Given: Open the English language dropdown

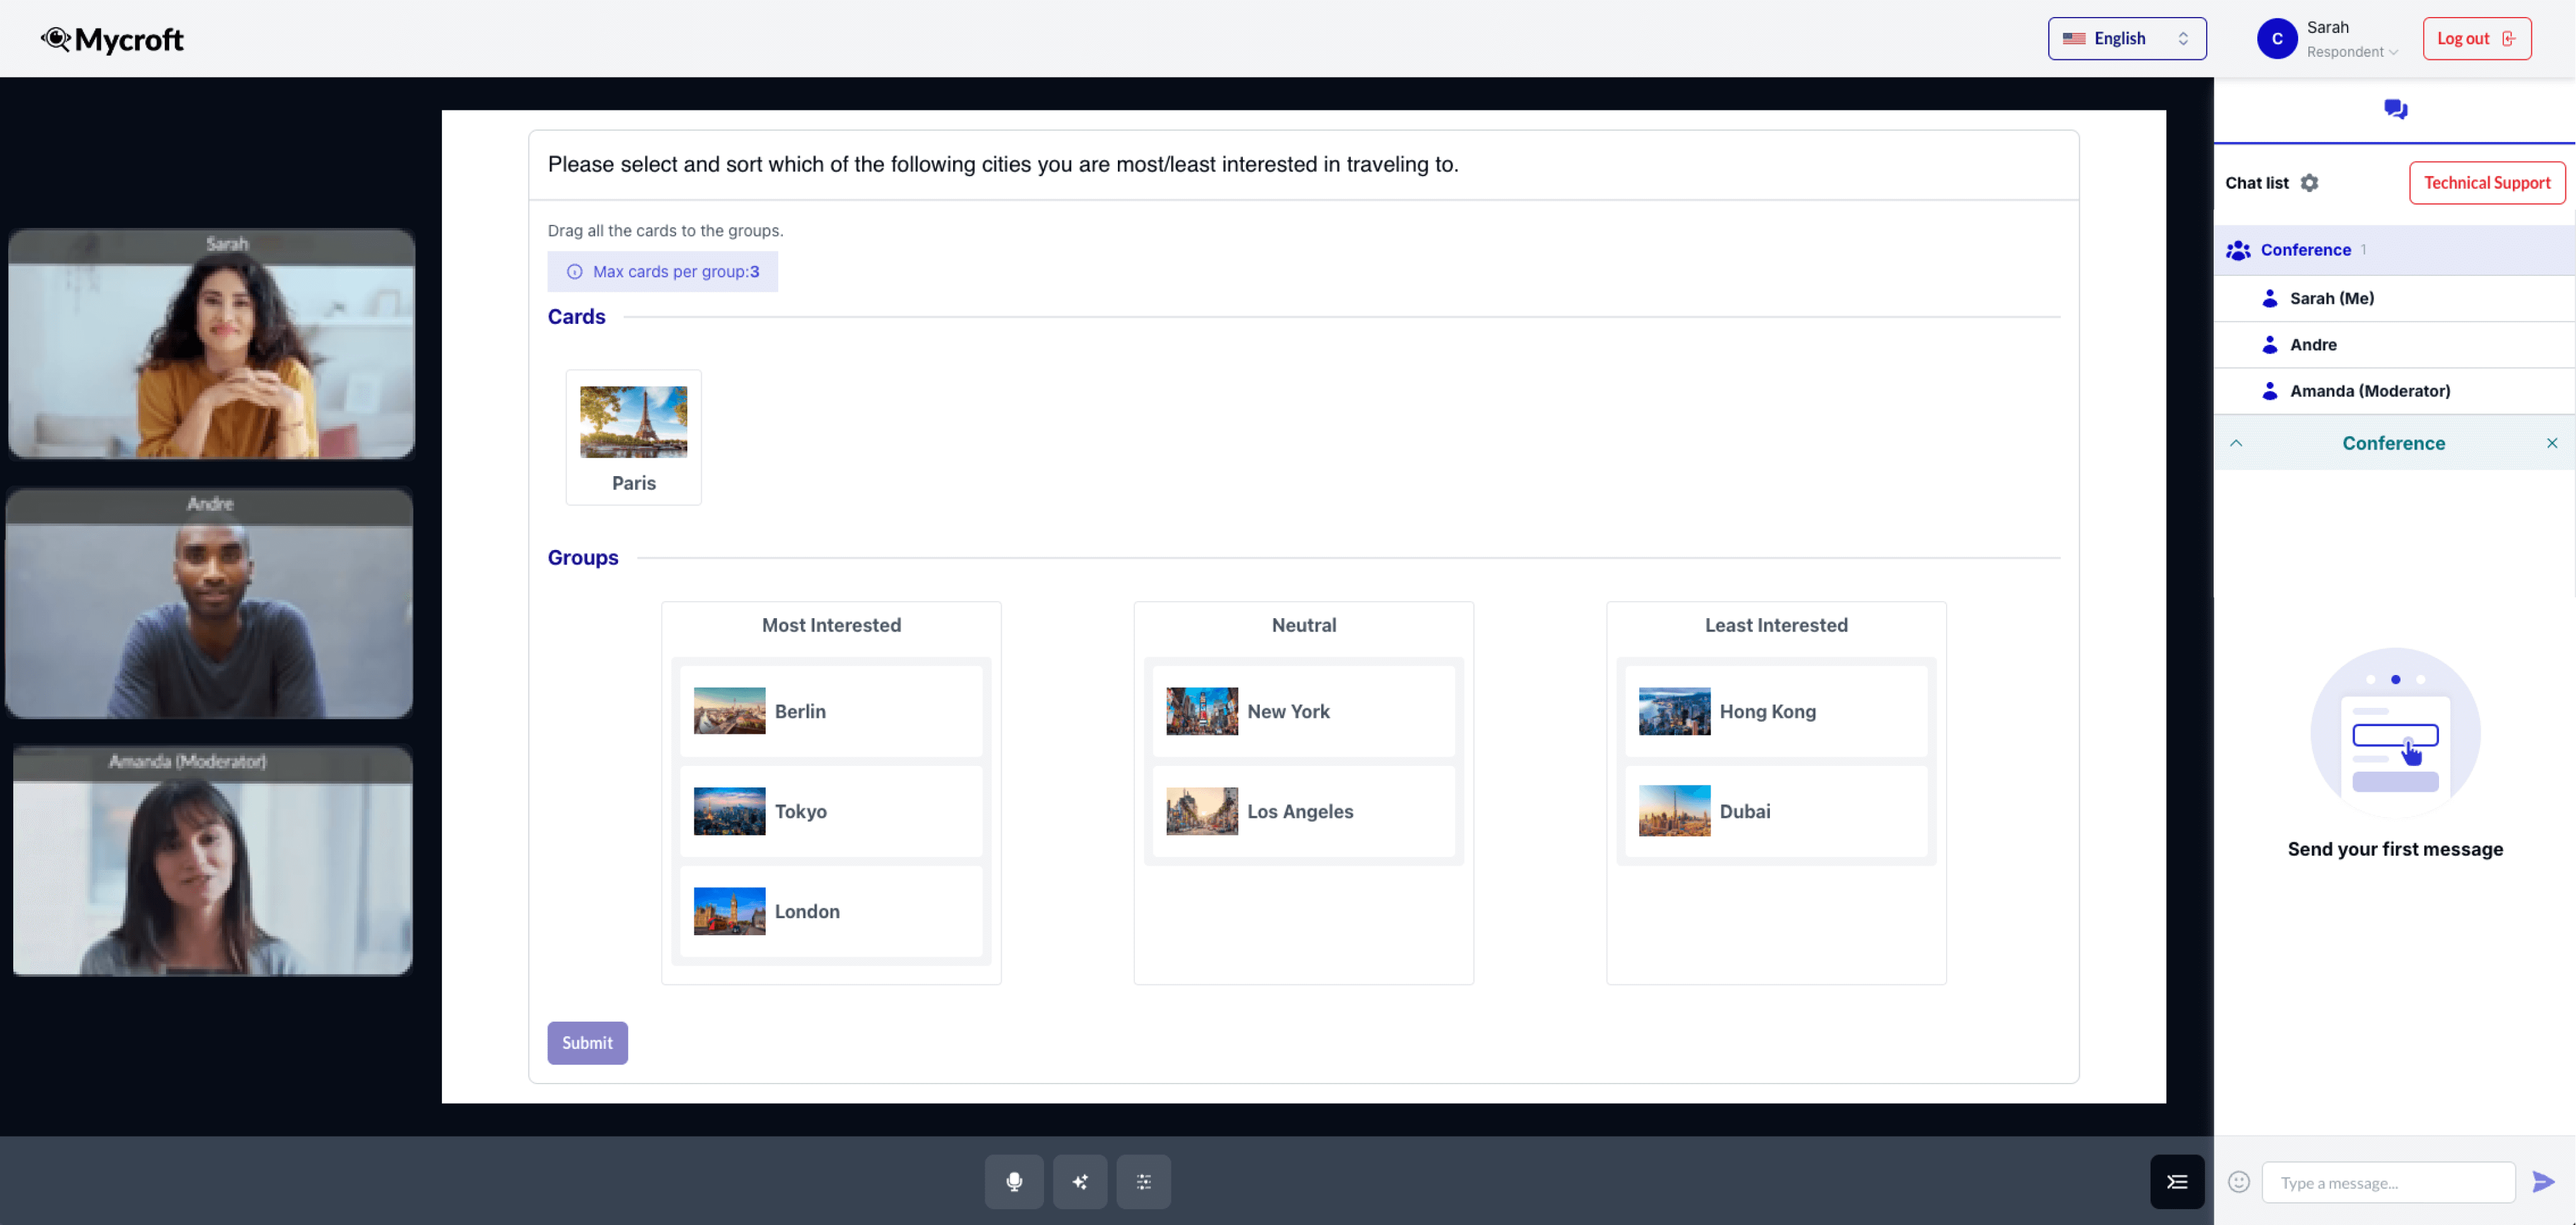Looking at the screenshot, I should click(2126, 36).
